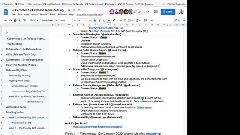240x135 pixels.
Task: Run spelling and grammar check
Action: pos(19,21)
